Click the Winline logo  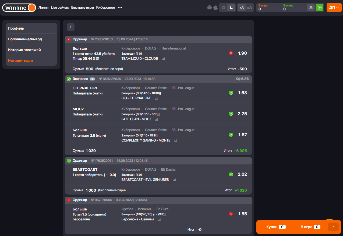point(19,8)
